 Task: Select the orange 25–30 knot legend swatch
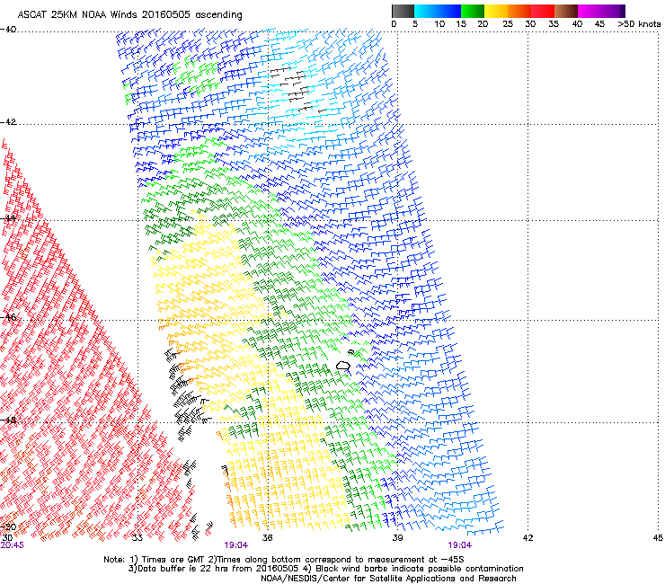tap(519, 11)
